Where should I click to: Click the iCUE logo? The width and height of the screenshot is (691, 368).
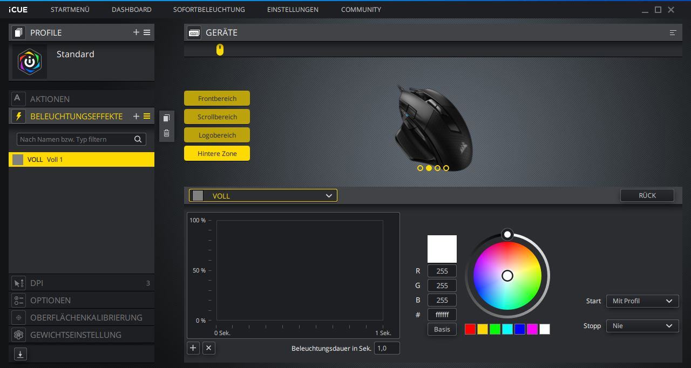click(x=18, y=9)
